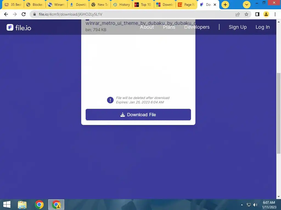
Task: Toggle the browser side panel
Action: pos(257,14)
